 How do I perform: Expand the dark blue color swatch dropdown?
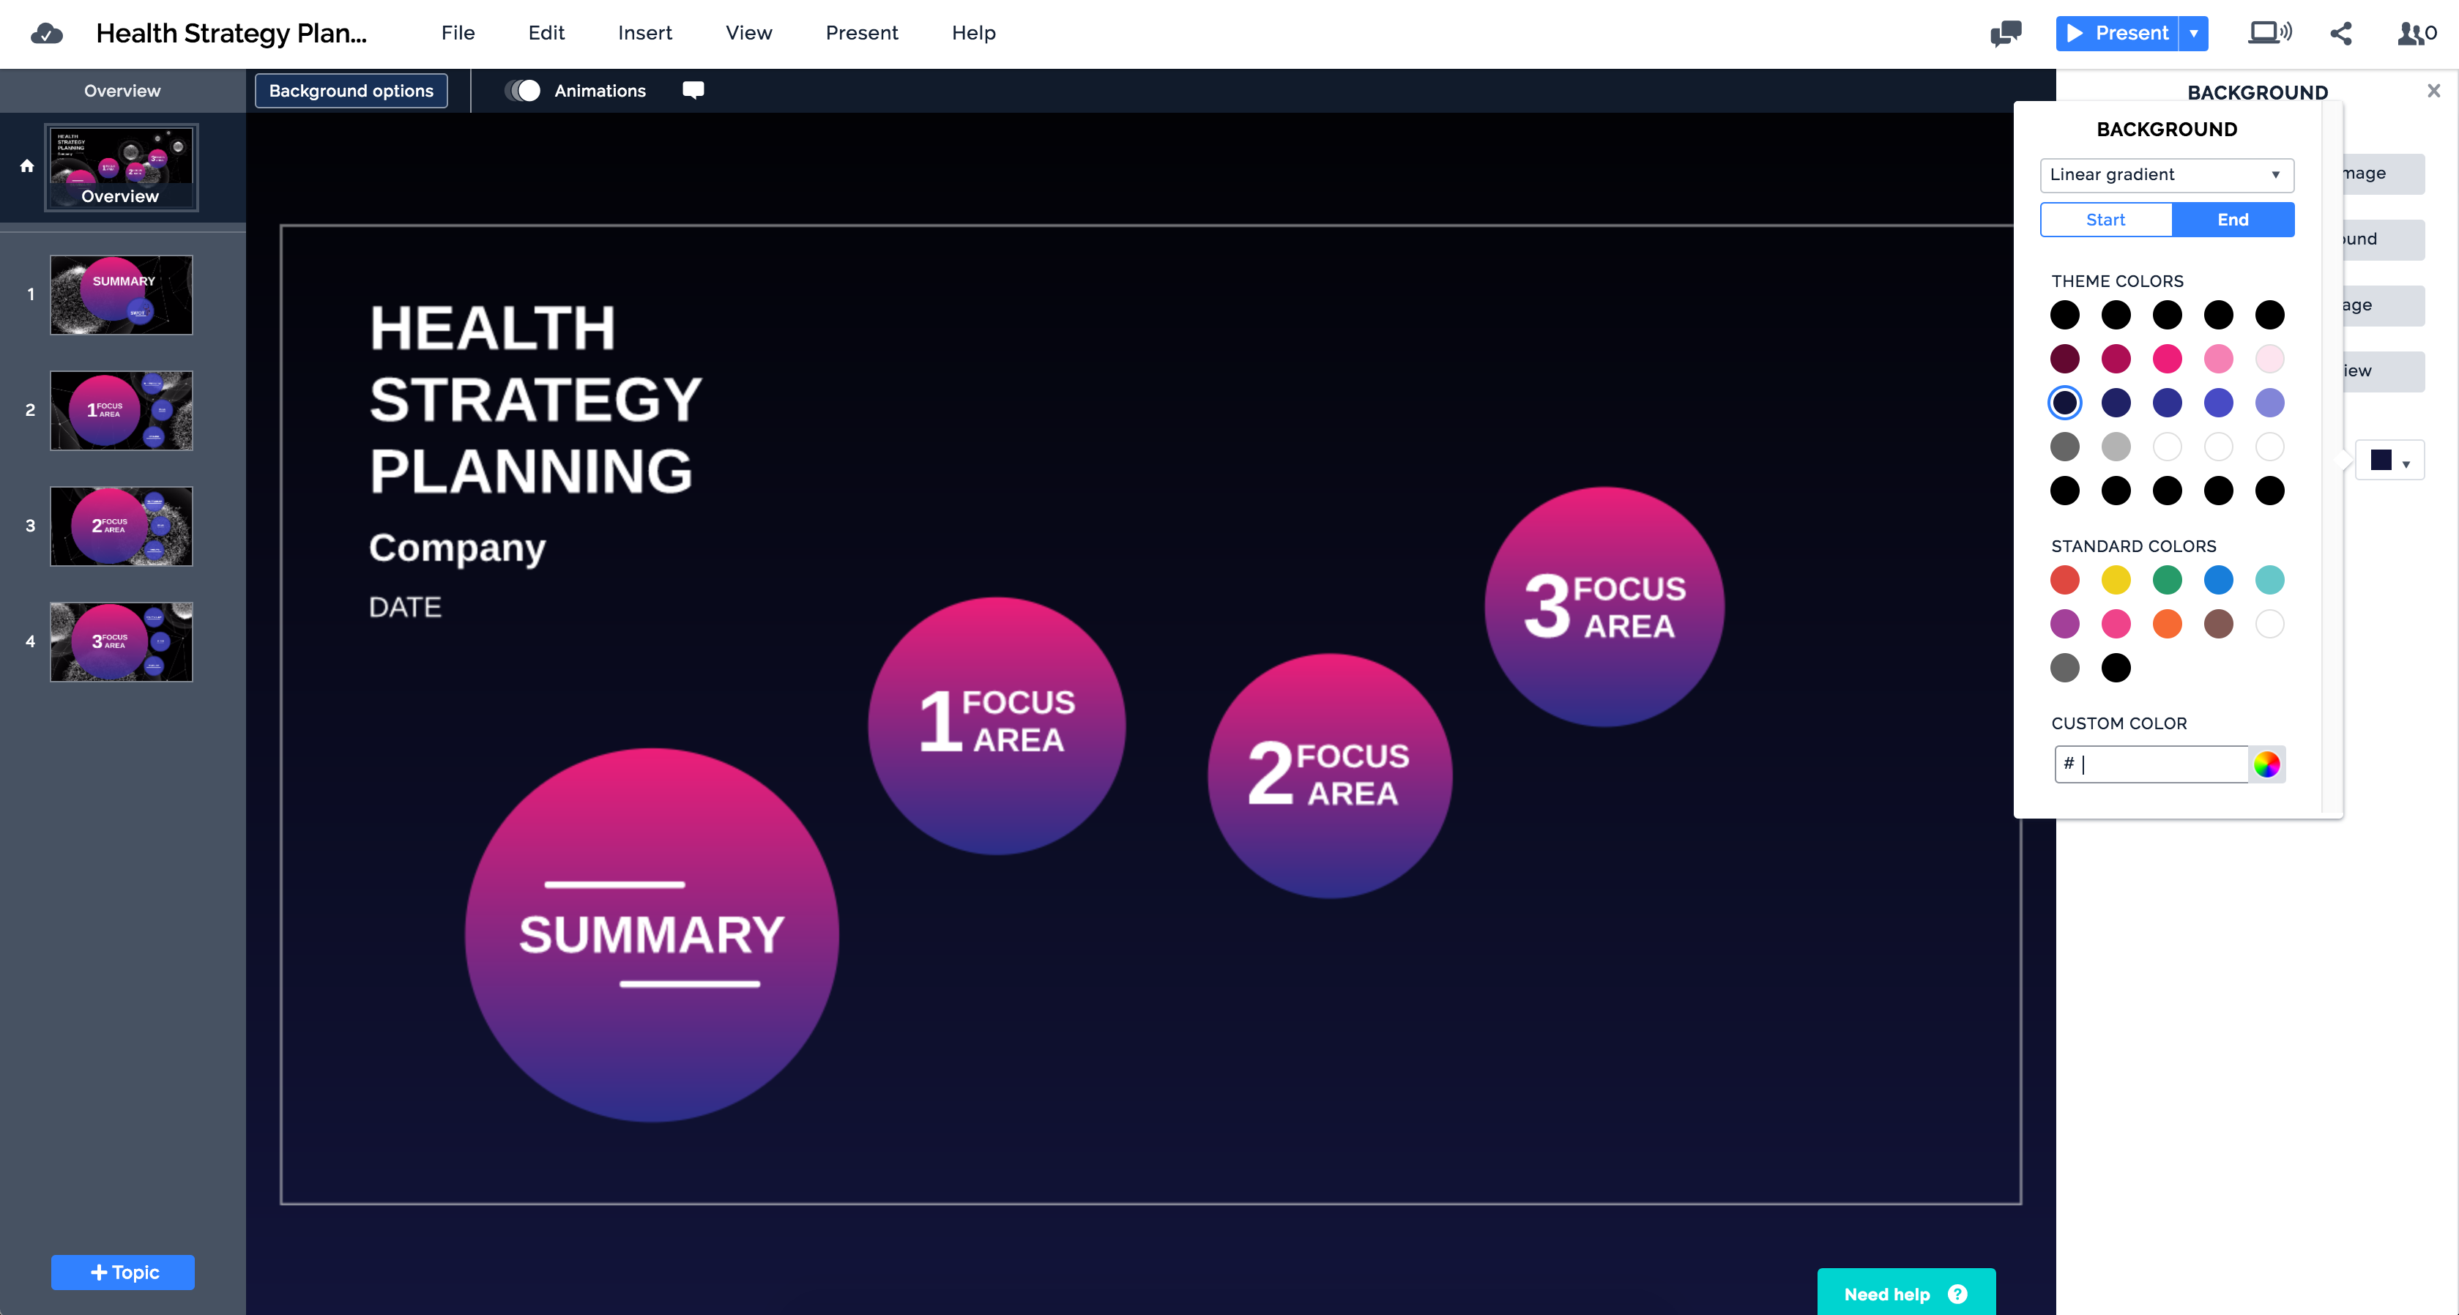2389,462
